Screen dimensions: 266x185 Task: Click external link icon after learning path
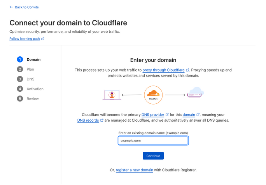[x=42, y=39]
